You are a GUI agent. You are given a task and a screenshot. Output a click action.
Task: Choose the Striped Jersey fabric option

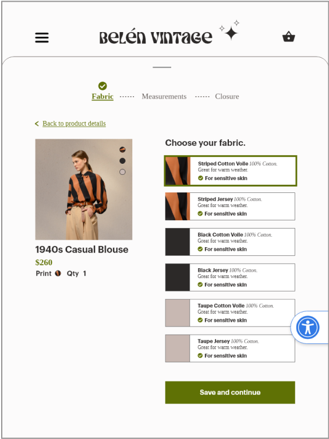pyautogui.click(x=230, y=206)
